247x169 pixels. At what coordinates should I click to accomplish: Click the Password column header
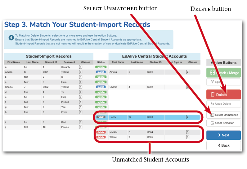pos(69,62)
